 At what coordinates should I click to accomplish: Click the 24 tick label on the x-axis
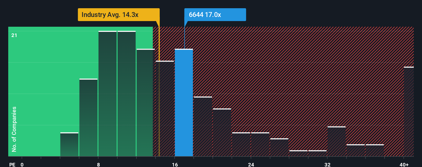tap(251, 164)
